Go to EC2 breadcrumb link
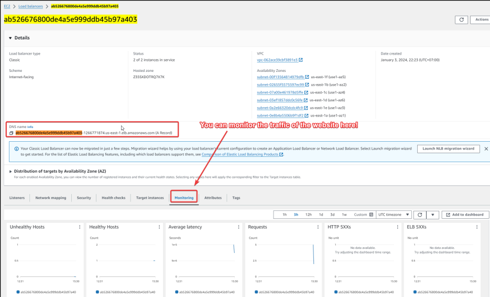The height and width of the screenshot is (297, 490). point(7,6)
